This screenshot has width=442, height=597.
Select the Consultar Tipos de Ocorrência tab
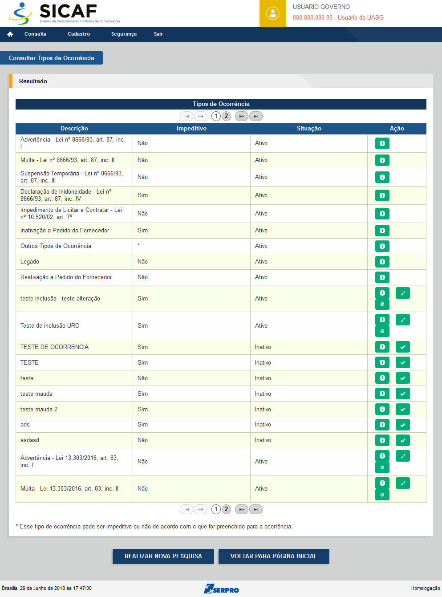pyautogui.click(x=52, y=58)
